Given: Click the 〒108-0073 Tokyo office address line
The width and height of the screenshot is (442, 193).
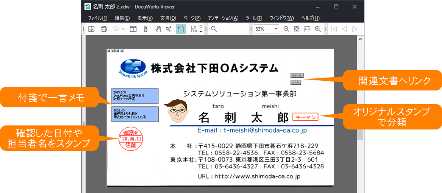Looking at the screenshot, I should (258, 160).
